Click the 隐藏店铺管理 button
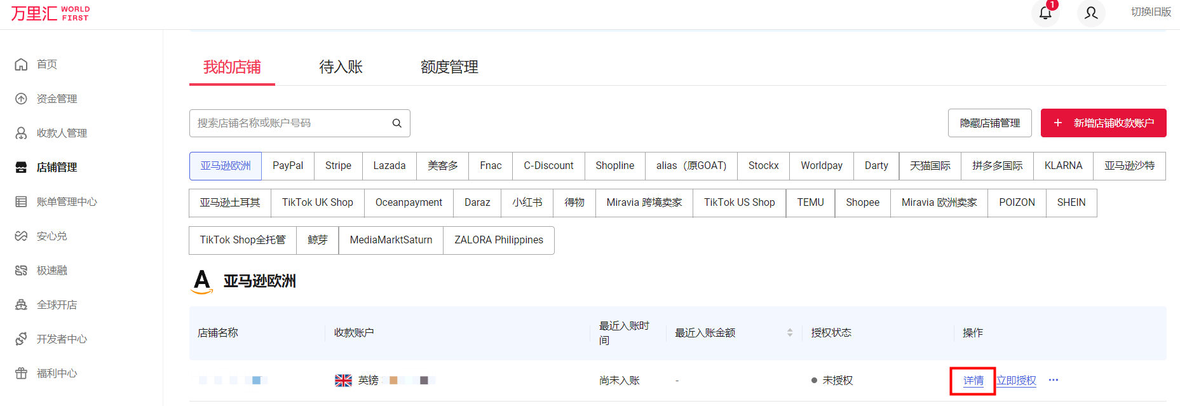The image size is (1180, 406). pos(989,123)
